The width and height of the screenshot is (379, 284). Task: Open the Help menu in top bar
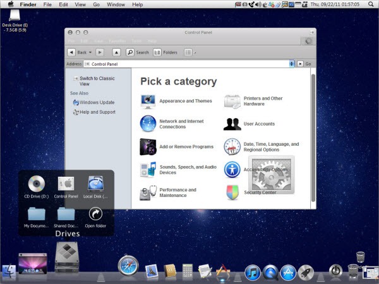(138, 4)
